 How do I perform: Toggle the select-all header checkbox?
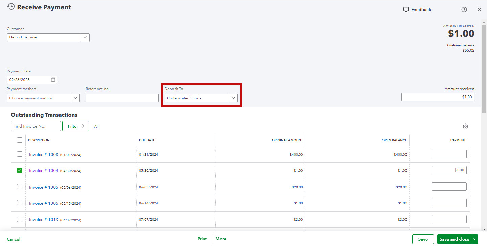coord(20,140)
